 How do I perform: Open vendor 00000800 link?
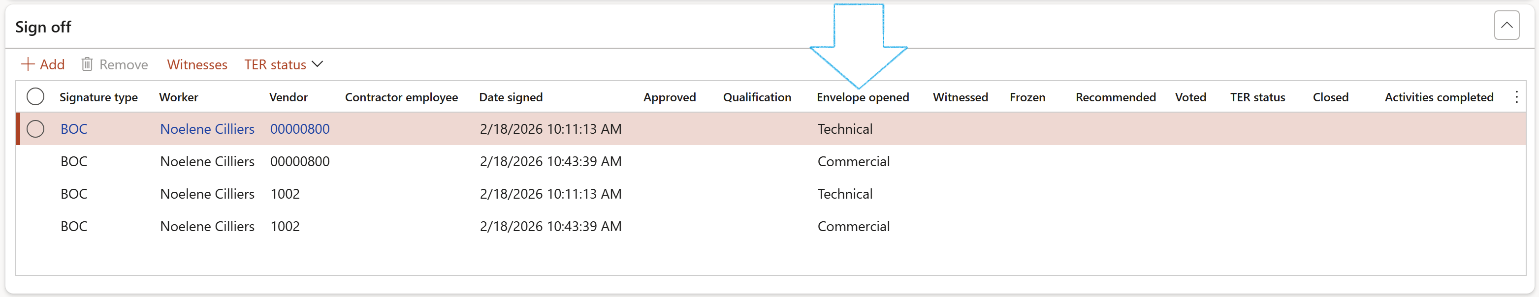tap(299, 129)
